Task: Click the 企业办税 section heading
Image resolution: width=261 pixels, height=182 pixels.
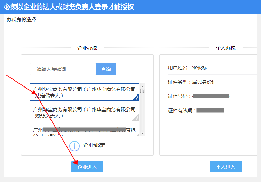Action: click(87, 48)
